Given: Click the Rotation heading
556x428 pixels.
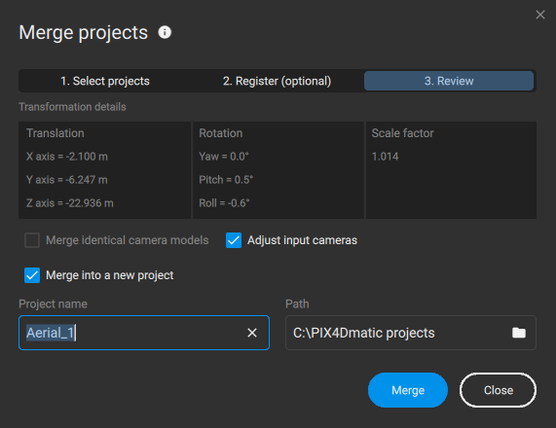Looking at the screenshot, I should (x=221, y=133).
